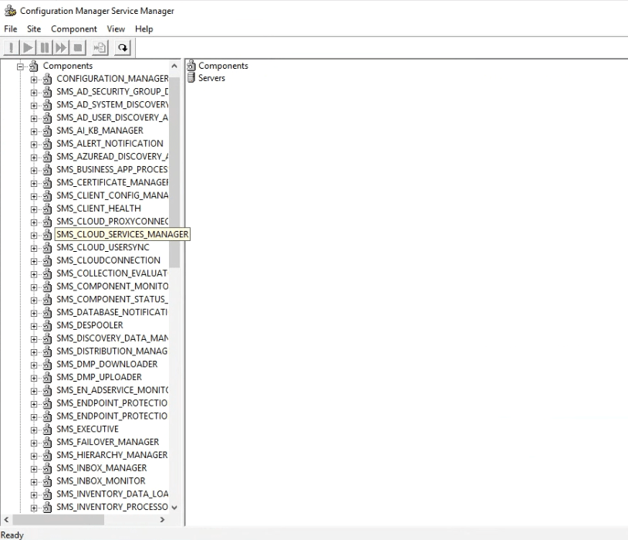Click the Components icon in right pane
628x540 pixels.
(191, 66)
